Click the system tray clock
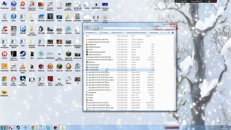The image size is (231, 130). 225,127
